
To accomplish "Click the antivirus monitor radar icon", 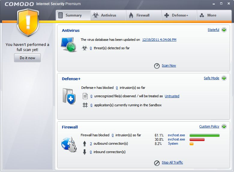I will [69, 45].
